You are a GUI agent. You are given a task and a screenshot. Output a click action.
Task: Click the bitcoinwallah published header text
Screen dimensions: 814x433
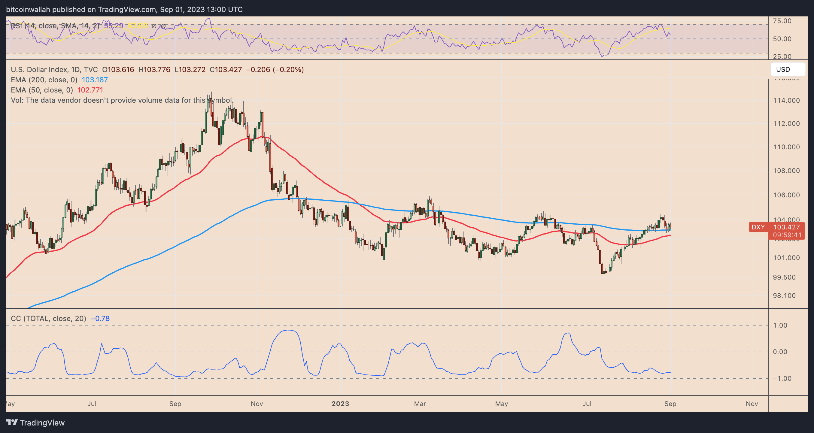[x=124, y=10]
